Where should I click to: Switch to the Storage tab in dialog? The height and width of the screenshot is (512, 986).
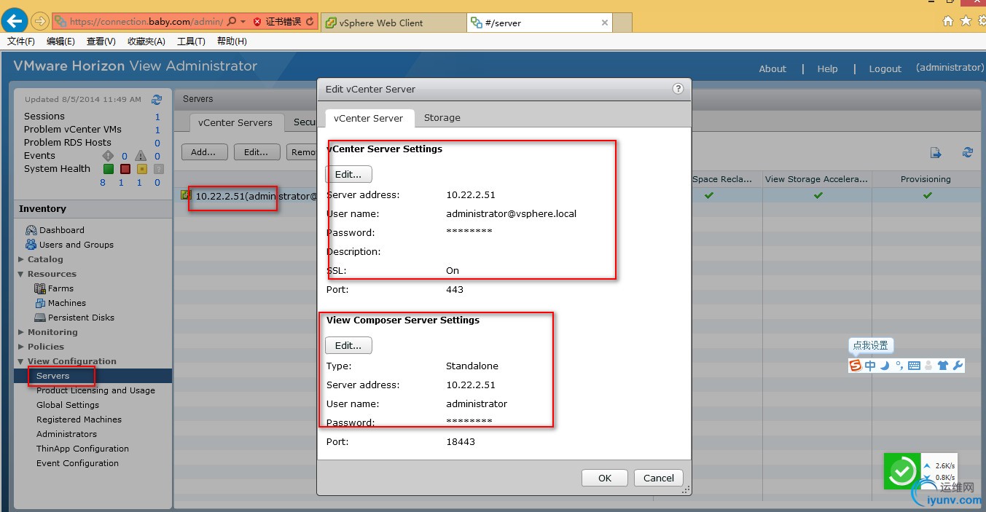pyautogui.click(x=442, y=117)
